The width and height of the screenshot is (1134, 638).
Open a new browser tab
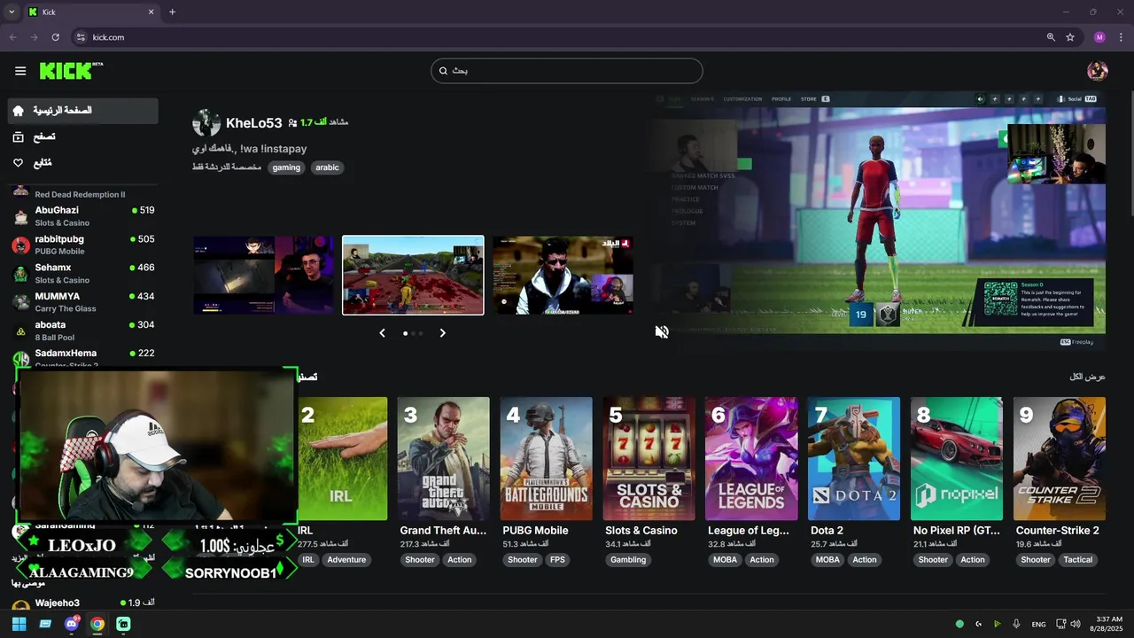pos(172,12)
